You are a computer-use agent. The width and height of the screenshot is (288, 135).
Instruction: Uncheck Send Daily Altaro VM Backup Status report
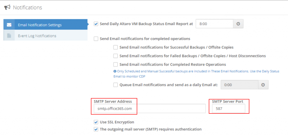(96, 24)
